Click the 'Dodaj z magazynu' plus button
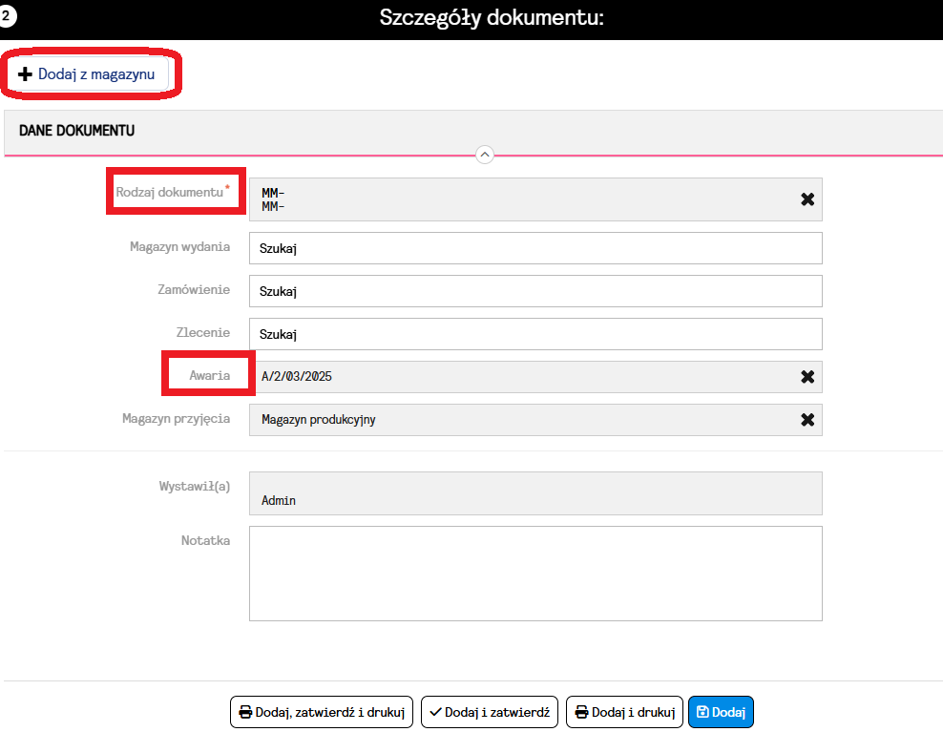 pyautogui.click(x=88, y=74)
